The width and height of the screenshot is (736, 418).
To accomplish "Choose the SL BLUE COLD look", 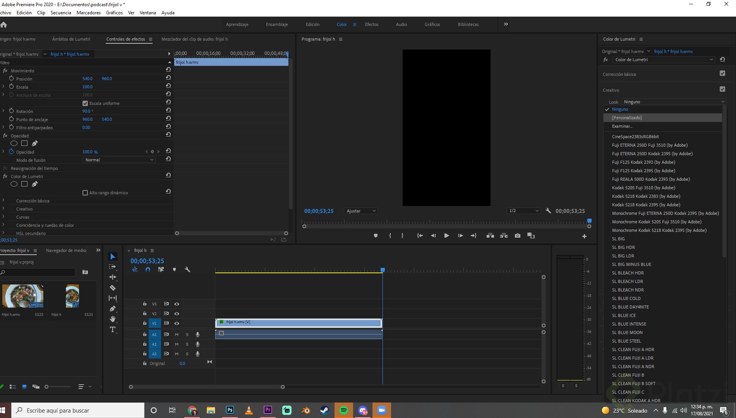I will click(x=626, y=298).
